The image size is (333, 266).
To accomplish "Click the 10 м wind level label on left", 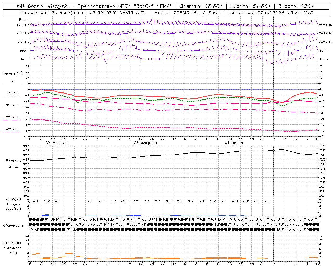I will coord(25,59).
